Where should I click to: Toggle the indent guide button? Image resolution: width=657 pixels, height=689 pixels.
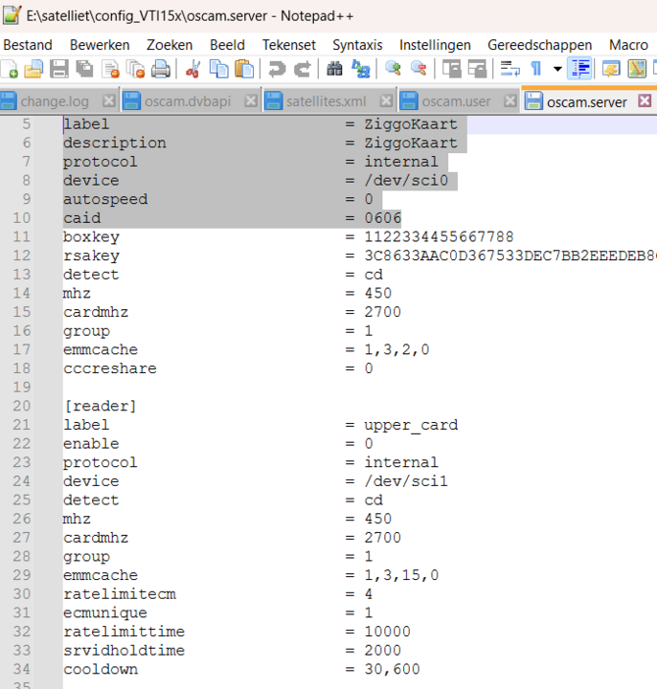click(x=578, y=69)
